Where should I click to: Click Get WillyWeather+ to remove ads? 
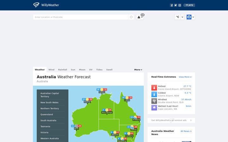[171, 121]
